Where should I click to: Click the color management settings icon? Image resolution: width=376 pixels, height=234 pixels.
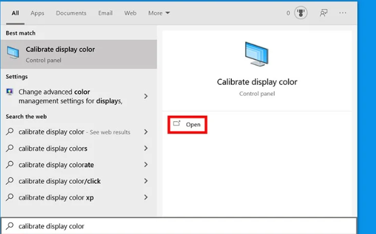pyautogui.click(x=9, y=92)
